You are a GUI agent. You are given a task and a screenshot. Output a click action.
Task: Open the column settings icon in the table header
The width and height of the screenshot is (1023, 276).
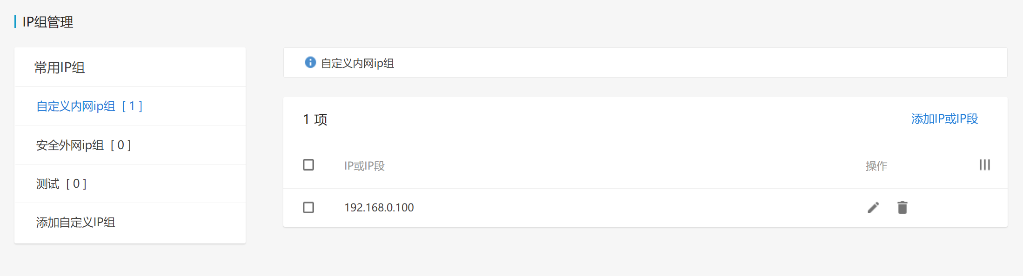(984, 165)
